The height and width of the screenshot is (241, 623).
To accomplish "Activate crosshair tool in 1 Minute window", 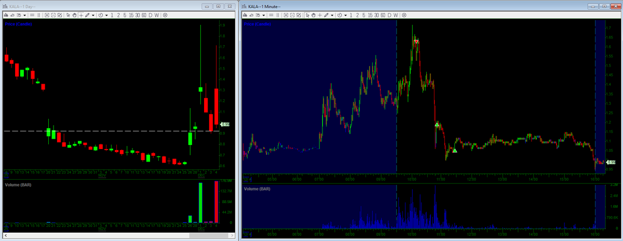I will click(320, 15).
